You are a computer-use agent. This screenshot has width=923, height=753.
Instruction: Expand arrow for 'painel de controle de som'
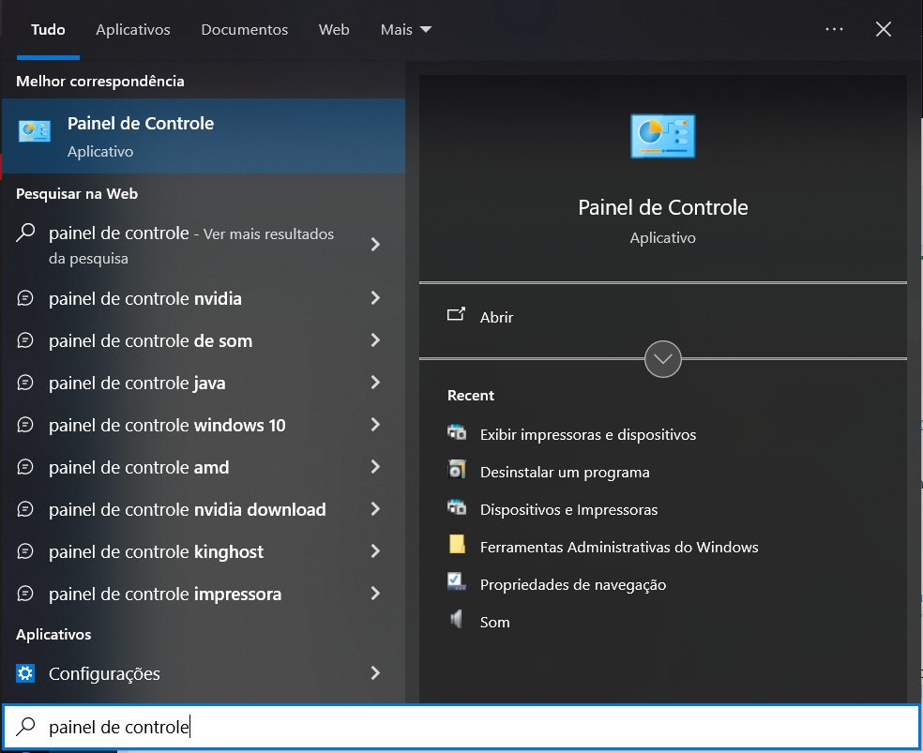click(375, 340)
